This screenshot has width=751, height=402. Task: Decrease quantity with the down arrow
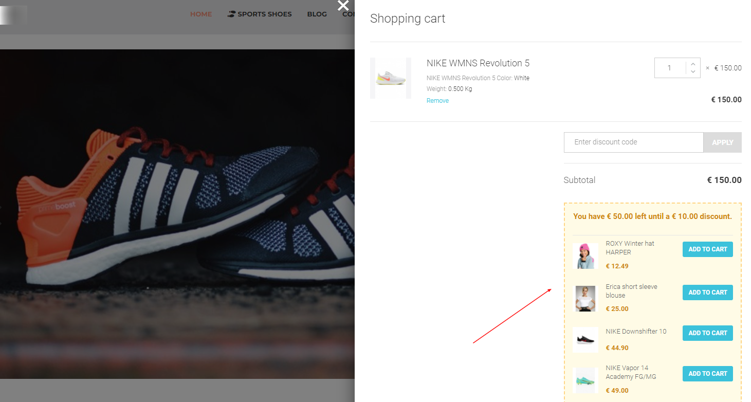[693, 71]
